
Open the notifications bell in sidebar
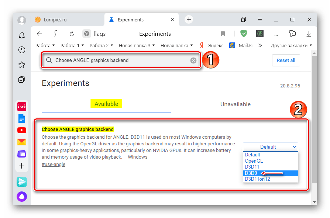tap(22, 35)
